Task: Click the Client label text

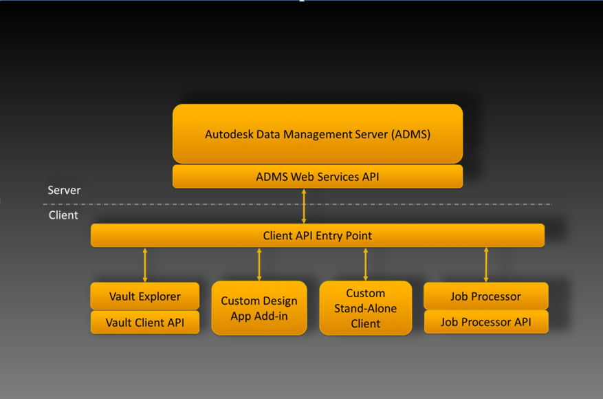Action: pos(63,215)
